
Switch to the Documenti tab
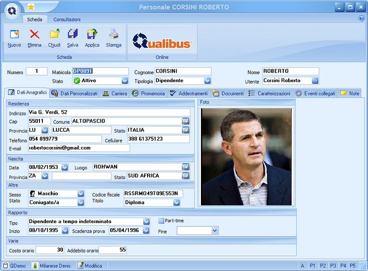(x=228, y=93)
